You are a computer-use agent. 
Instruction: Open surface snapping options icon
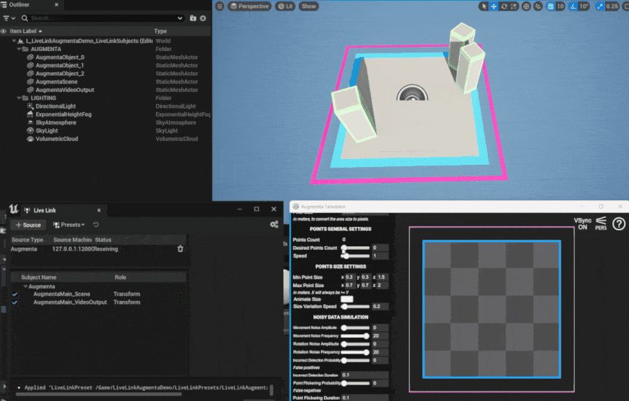point(538,6)
